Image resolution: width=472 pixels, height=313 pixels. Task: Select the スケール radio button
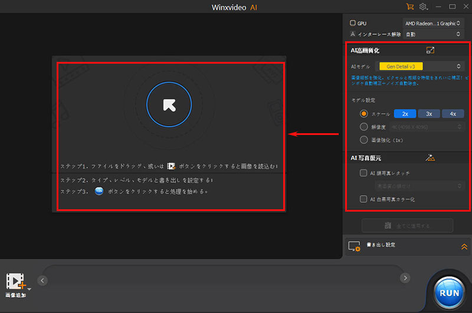[x=363, y=114]
